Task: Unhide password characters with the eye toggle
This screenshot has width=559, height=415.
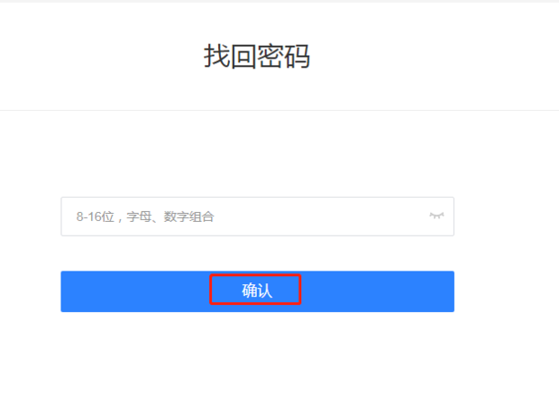Action: pyautogui.click(x=436, y=216)
